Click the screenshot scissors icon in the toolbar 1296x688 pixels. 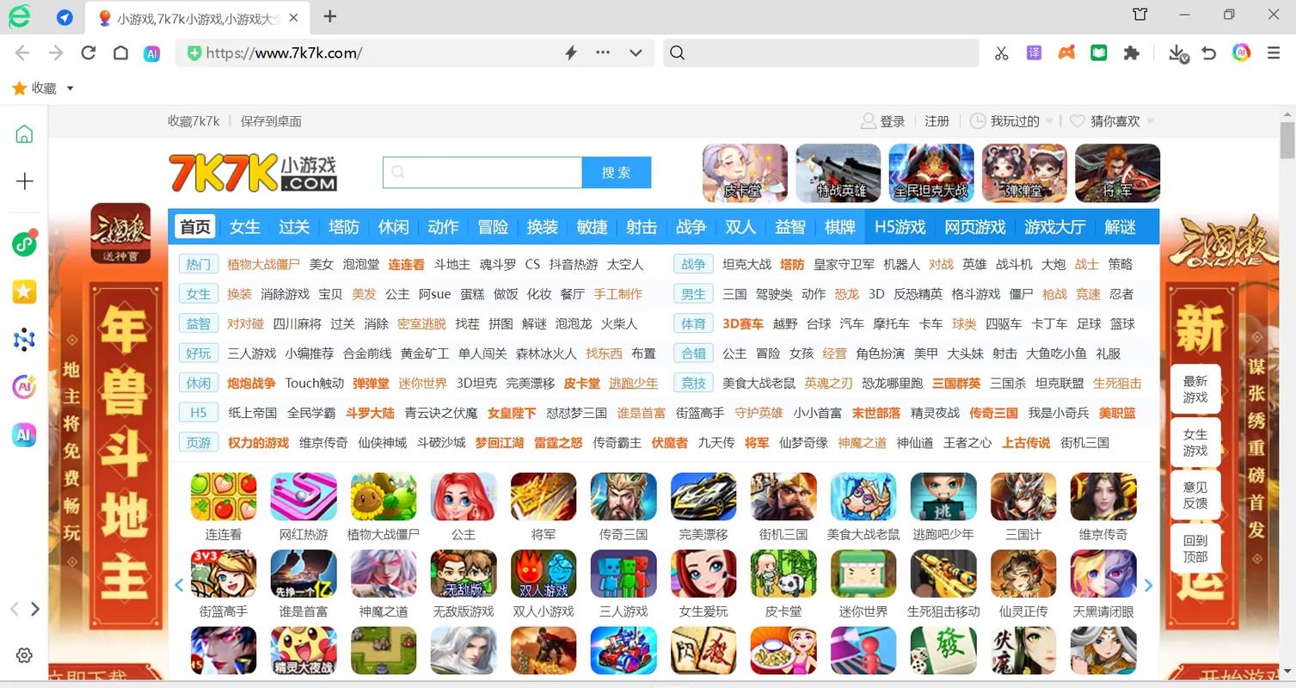(1000, 52)
